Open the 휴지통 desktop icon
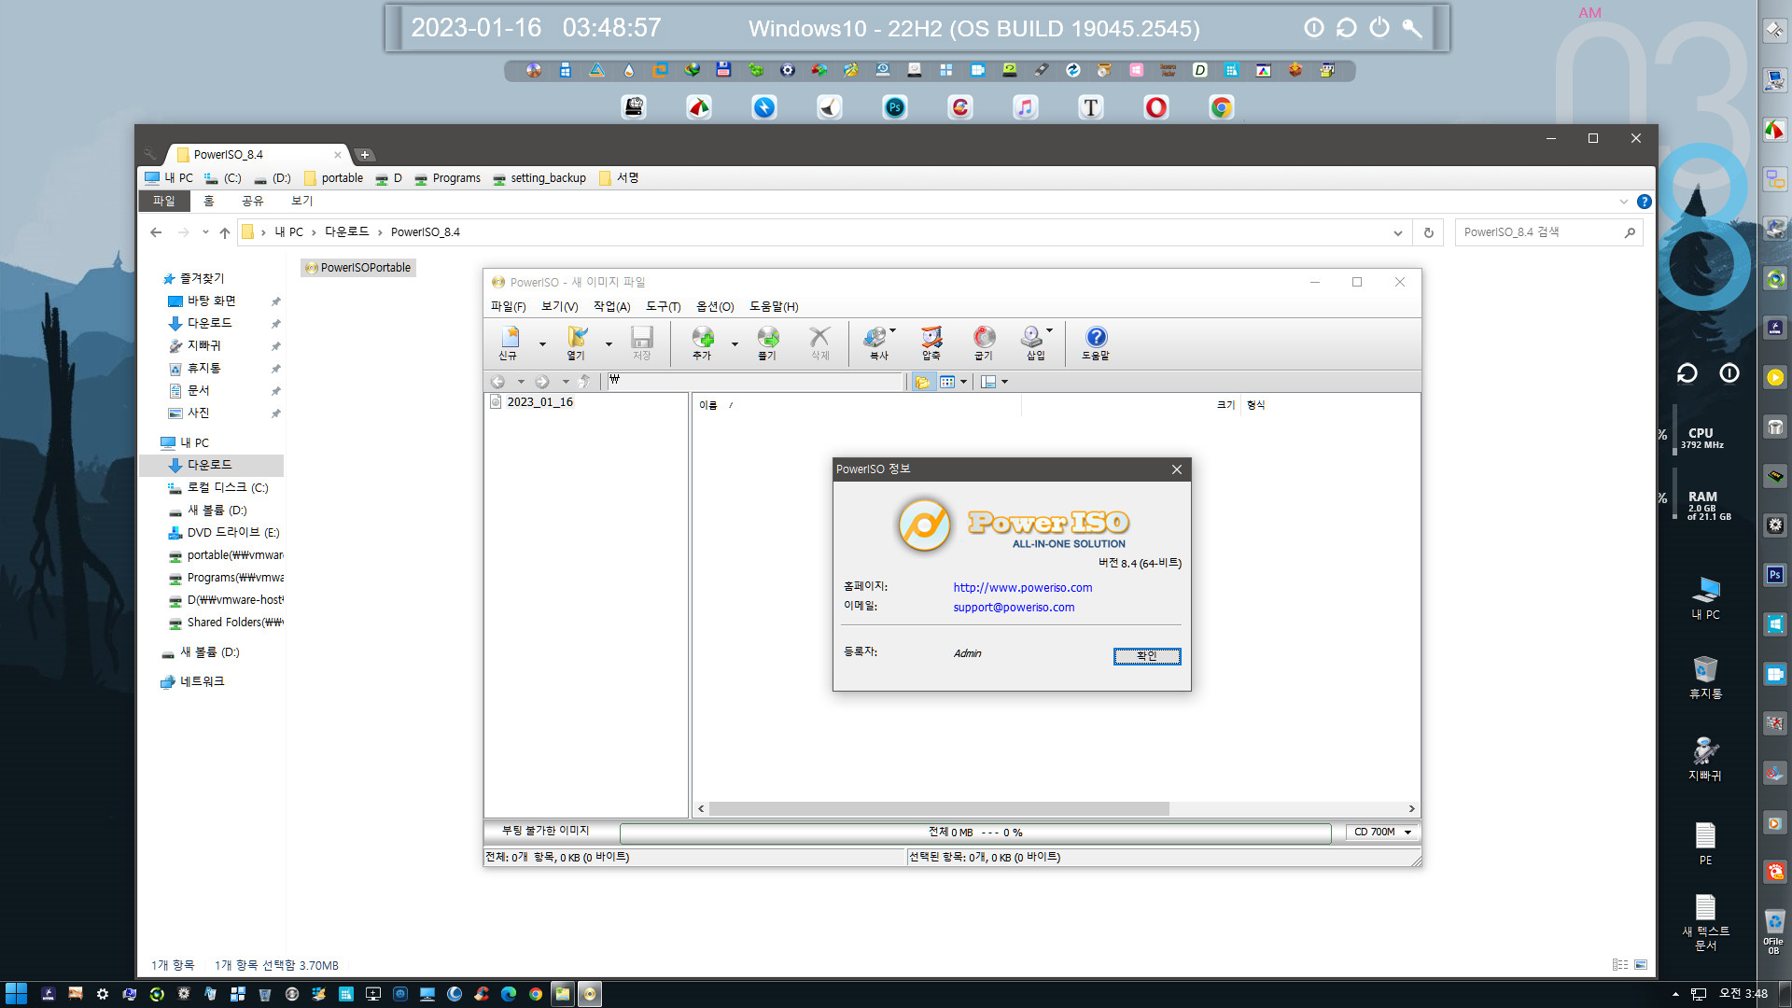 coord(1705,678)
